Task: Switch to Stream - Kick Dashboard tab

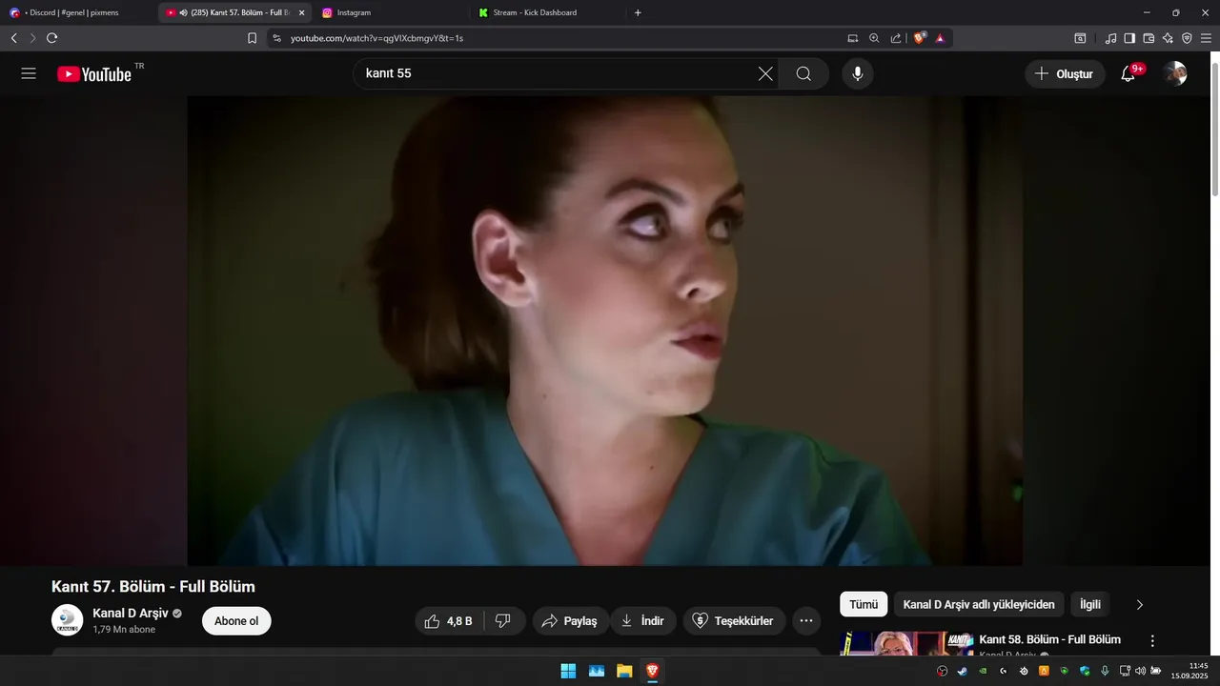Action: point(548,12)
